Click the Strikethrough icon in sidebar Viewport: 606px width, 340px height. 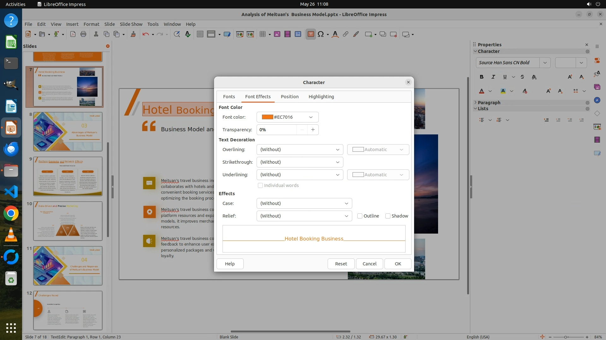tap(522, 77)
